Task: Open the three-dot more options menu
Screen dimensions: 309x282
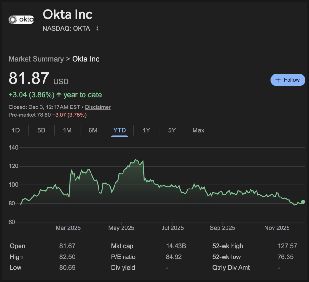Action: pos(97,28)
